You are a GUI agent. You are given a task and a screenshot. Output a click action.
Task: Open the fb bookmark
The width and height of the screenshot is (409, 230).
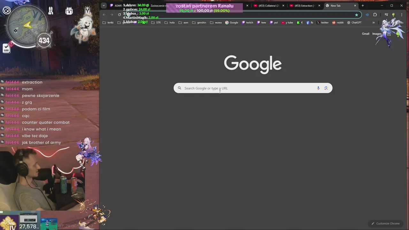pos(310,23)
